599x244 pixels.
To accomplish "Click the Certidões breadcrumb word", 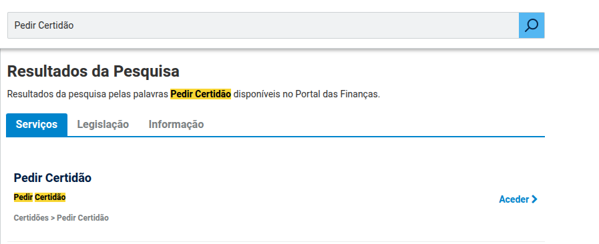I will click(x=31, y=218).
